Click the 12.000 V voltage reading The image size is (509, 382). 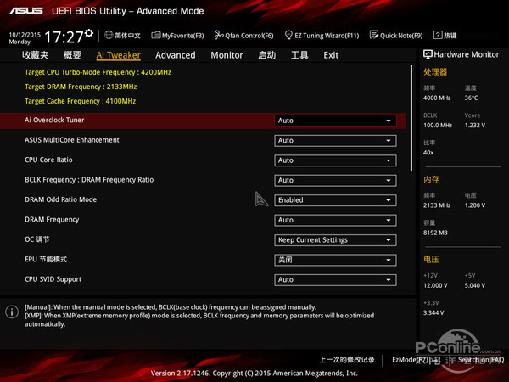point(435,285)
